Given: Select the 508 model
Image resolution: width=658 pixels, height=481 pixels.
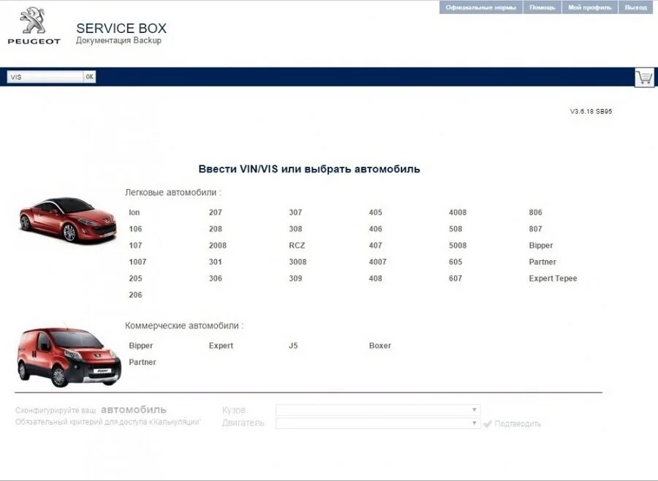Looking at the screenshot, I should (x=455, y=229).
